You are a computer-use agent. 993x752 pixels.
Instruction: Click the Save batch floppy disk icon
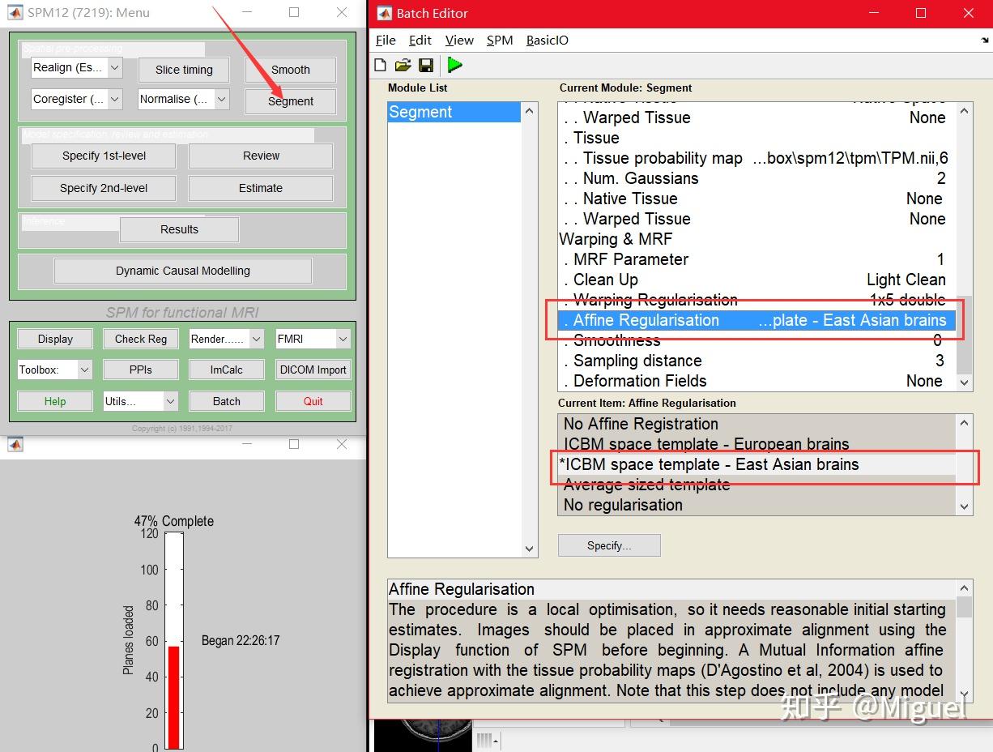pyautogui.click(x=426, y=66)
